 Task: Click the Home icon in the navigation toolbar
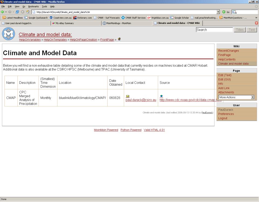(28, 12)
